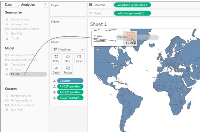This screenshot has height=134, width=200.
Task: Click detail icon beside first AVG(Populatio.. pill
Action: tap(54, 87)
